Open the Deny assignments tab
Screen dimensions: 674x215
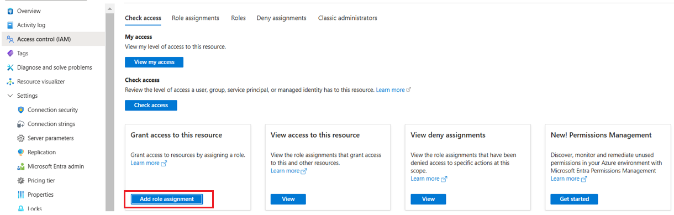tap(281, 18)
